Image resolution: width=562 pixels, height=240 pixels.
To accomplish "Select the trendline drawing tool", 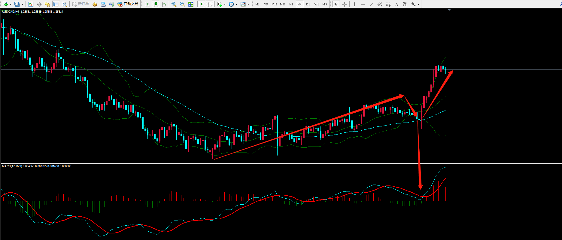I will (372, 4).
